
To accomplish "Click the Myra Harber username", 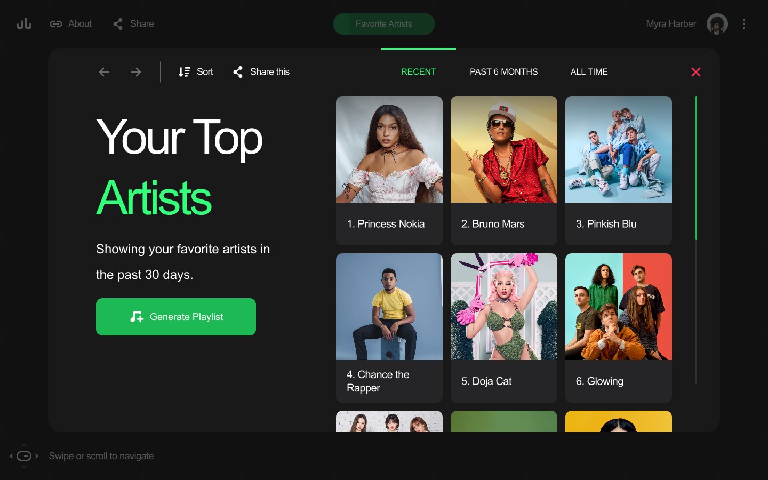I will coord(671,24).
